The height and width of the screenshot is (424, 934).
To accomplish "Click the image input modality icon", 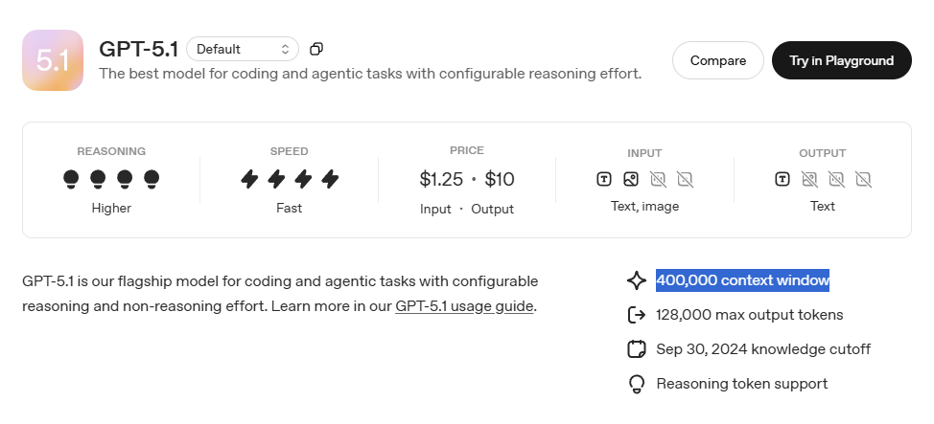I will click(x=631, y=179).
